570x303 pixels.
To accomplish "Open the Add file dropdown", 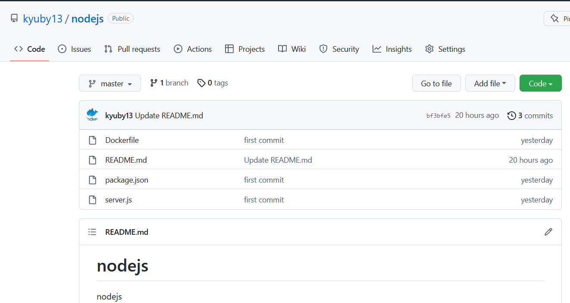I will (x=490, y=83).
